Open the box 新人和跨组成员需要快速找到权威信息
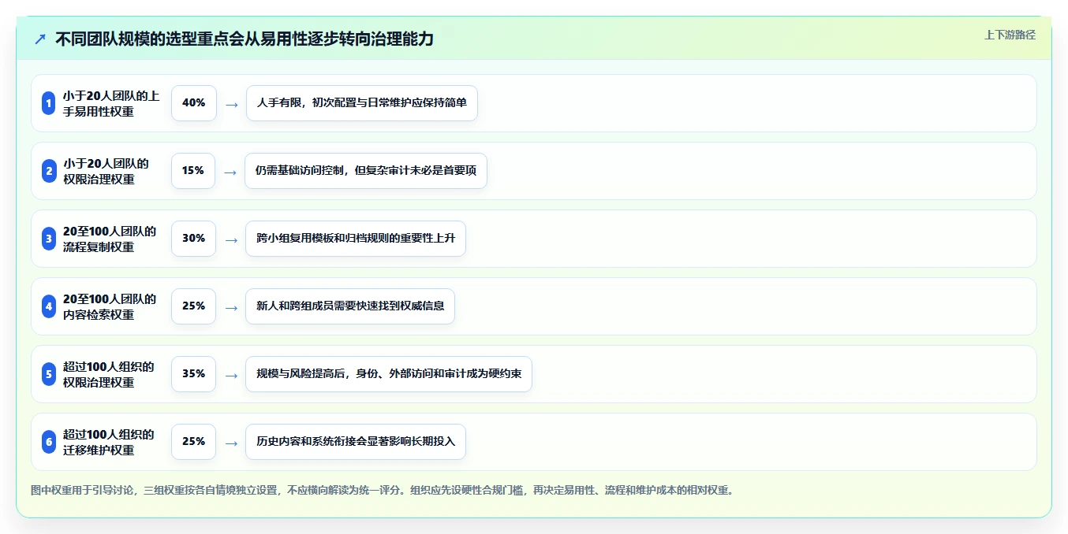 pos(350,306)
